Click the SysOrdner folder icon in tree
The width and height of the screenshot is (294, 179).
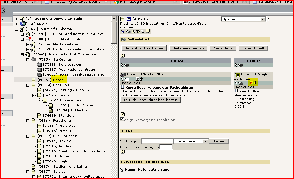click(x=34, y=59)
